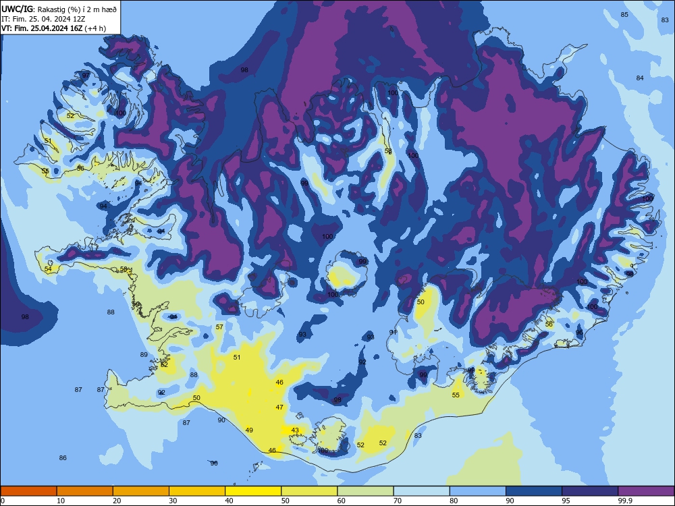This screenshot has height=506, width=675.
Task: Click the legend tick label '0'
Action: [x=3, y=501]
